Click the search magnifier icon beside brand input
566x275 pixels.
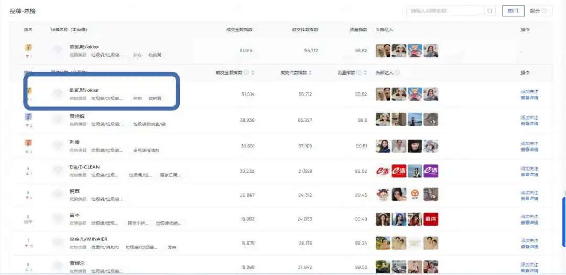489,11
